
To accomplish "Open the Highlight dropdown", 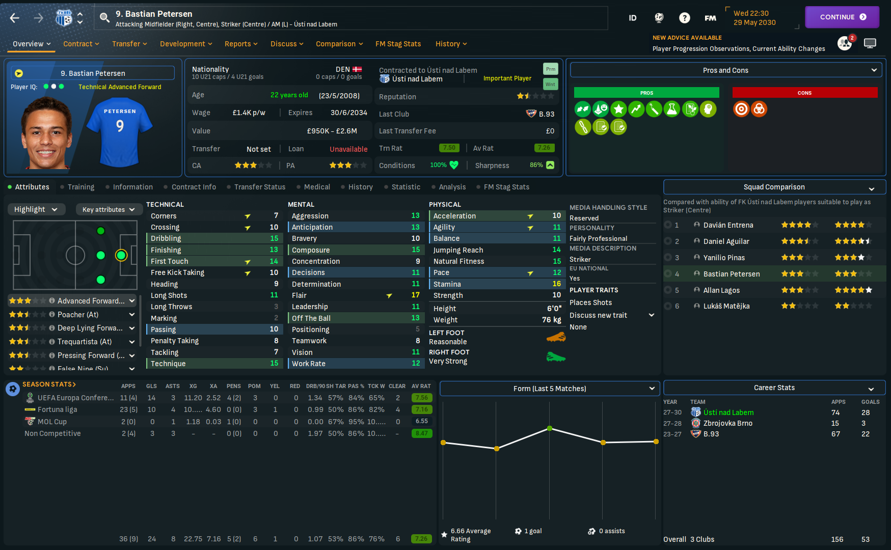I will (37, 209).
